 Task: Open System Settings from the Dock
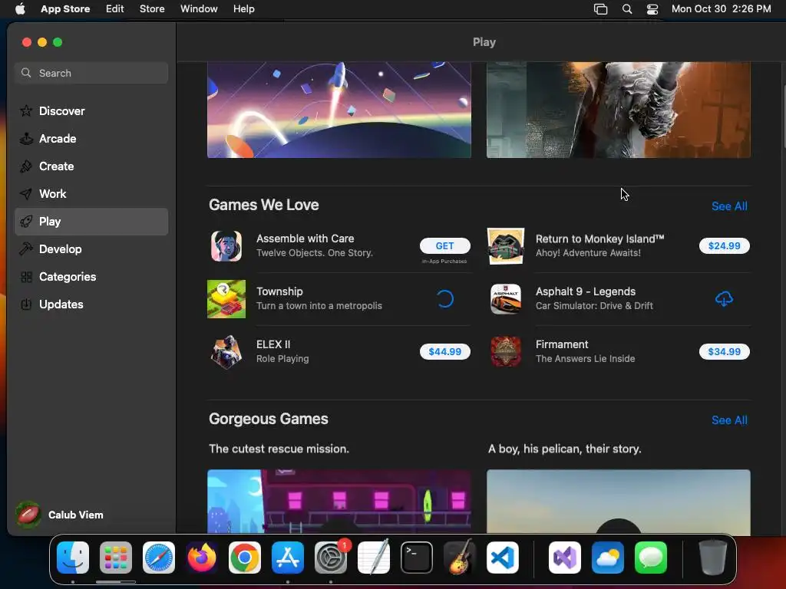(331, 558)
